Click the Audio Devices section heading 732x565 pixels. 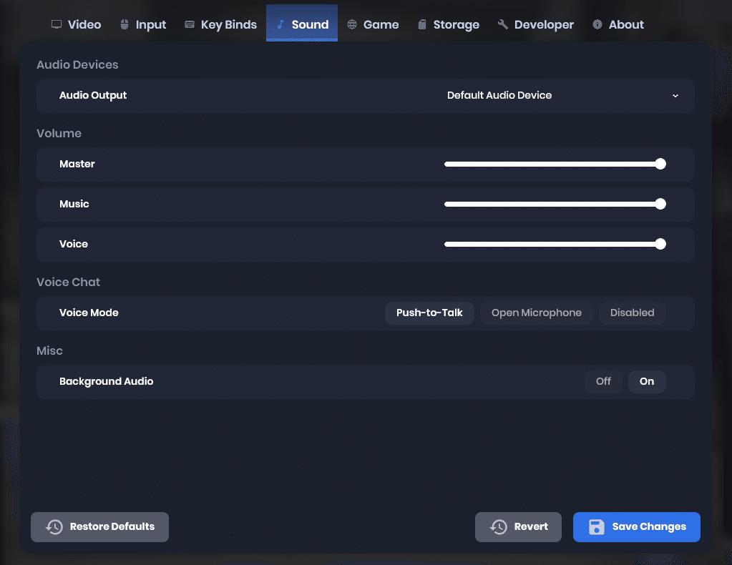click(x=77, y=64)
